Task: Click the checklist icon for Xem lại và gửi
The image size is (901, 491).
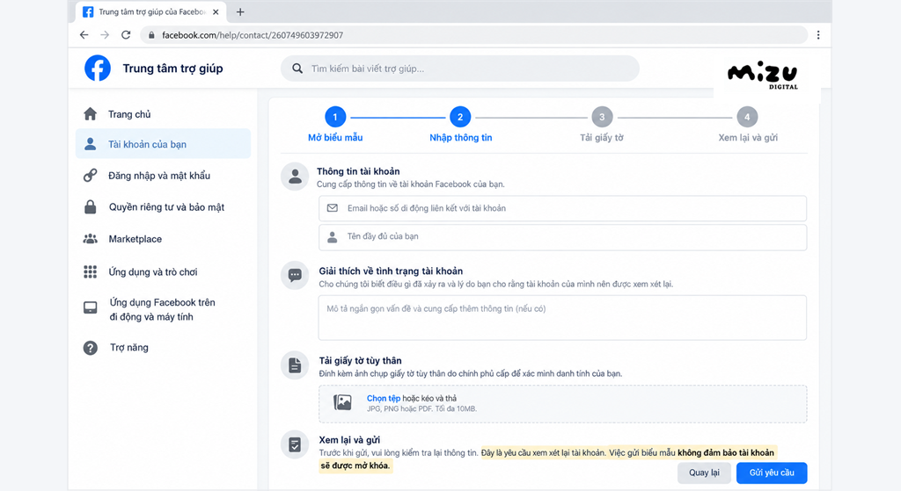Action: point(295,444)
